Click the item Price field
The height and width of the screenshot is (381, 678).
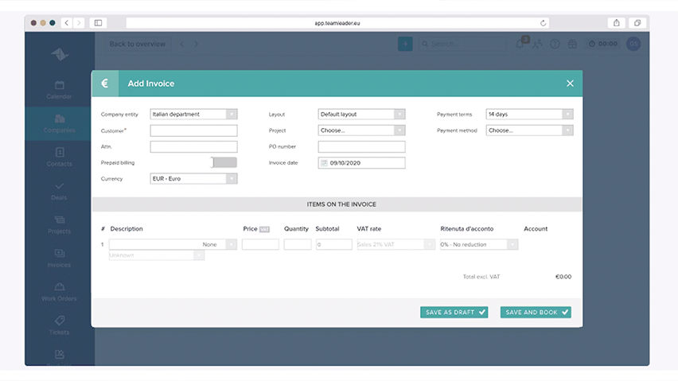260,244
